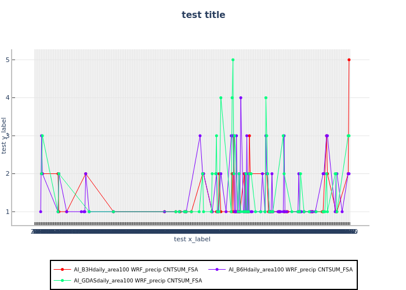Toggle the AI_B6Hdaily_area100 legend entry

click(x=290, y=270)
